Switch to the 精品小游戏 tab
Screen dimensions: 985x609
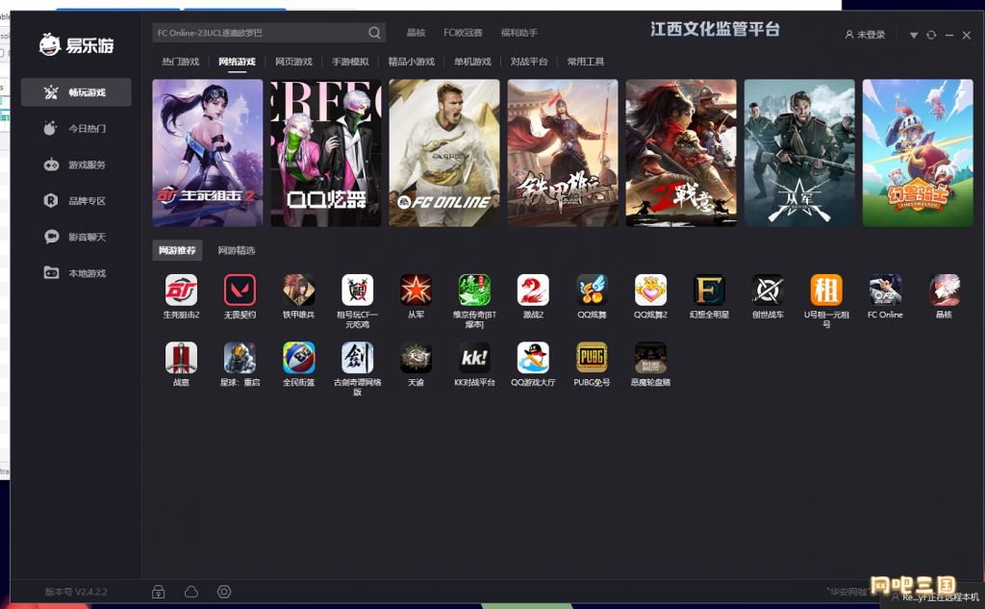click(412, 62)
